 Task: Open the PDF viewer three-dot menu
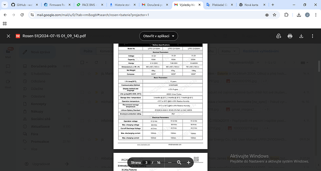313,36
